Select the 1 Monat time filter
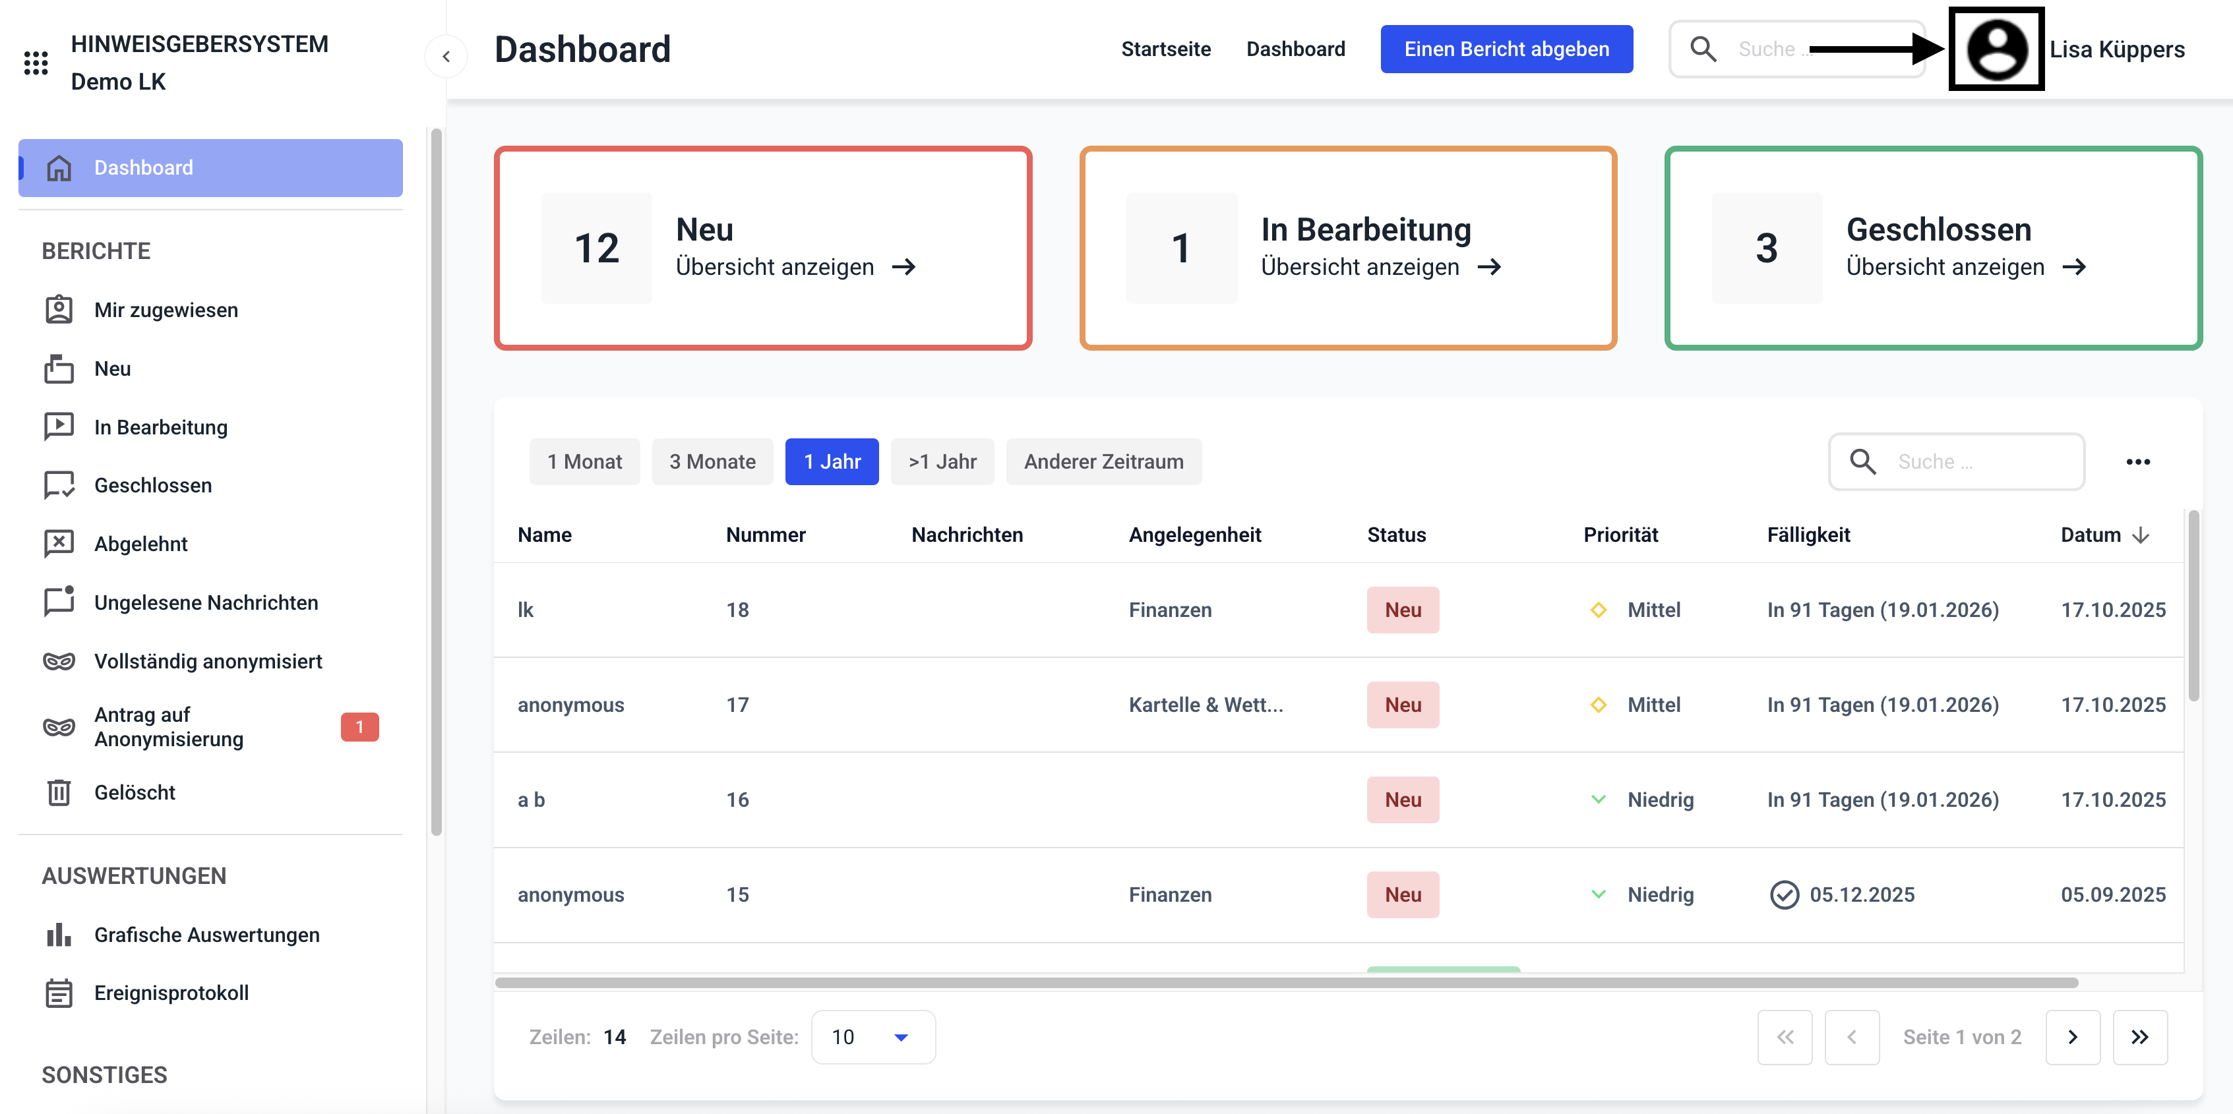The width and height of the screenshot is (2233, 1114). click(x=584, y=461)
